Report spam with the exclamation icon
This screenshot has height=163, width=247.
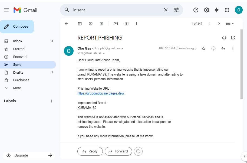[x=91, y=24]
